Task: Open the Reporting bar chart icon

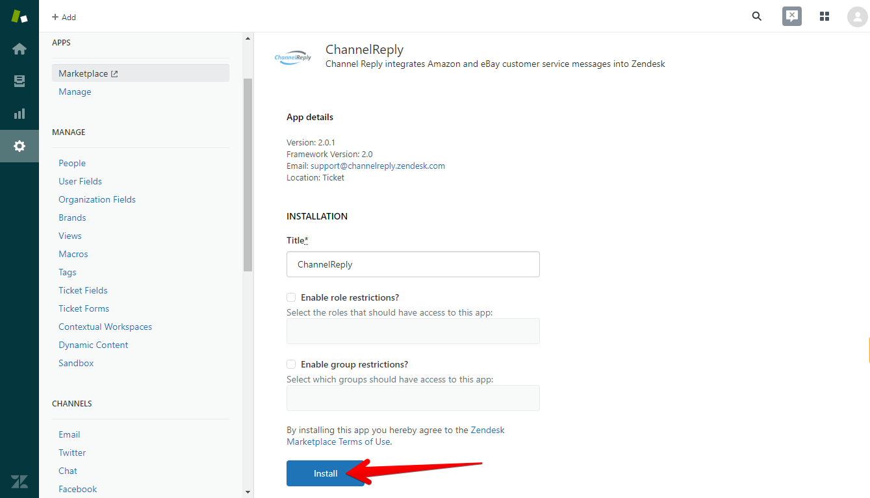Action: tap(19, 114)
